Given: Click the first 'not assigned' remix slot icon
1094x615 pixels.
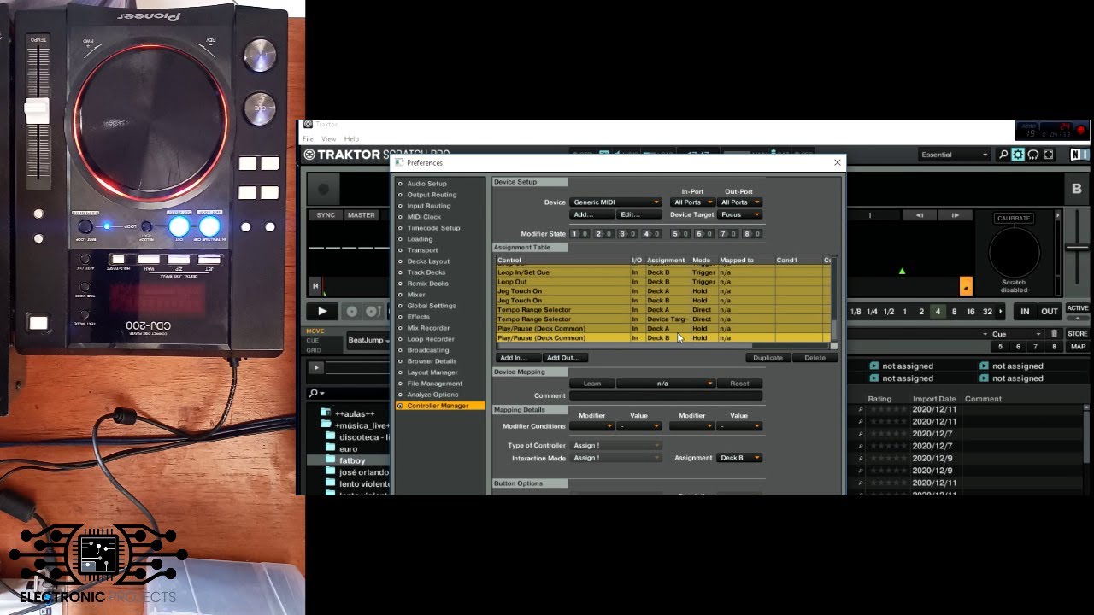Looking at the screenshot, I should (873, 366).
